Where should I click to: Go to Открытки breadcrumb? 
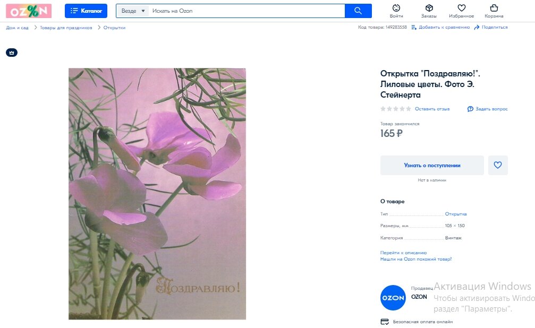(114, 28)
